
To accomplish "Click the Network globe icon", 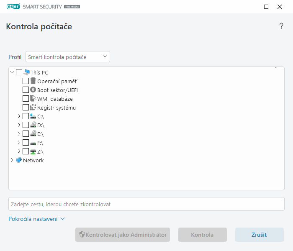I will coord(19,160).
